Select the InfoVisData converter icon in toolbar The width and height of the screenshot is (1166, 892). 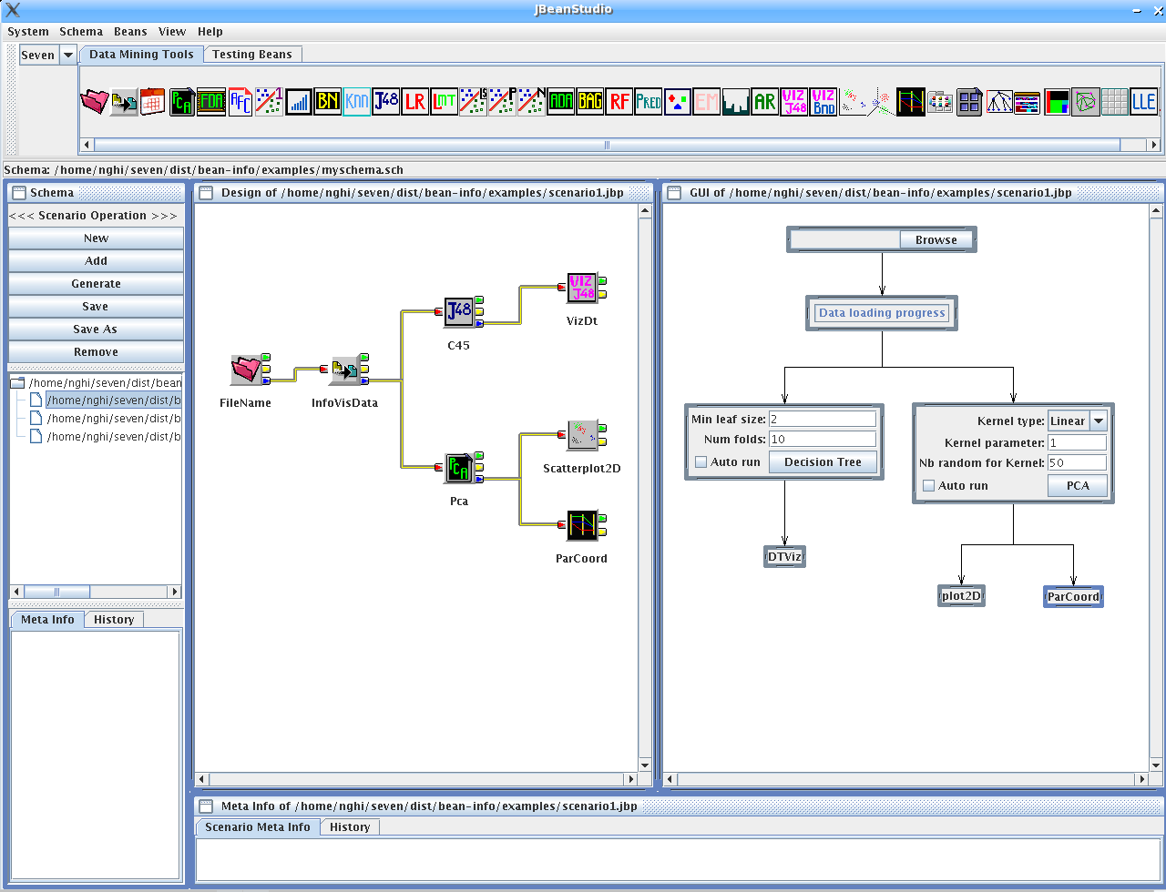pyautogui.click(x=123, y=101)
